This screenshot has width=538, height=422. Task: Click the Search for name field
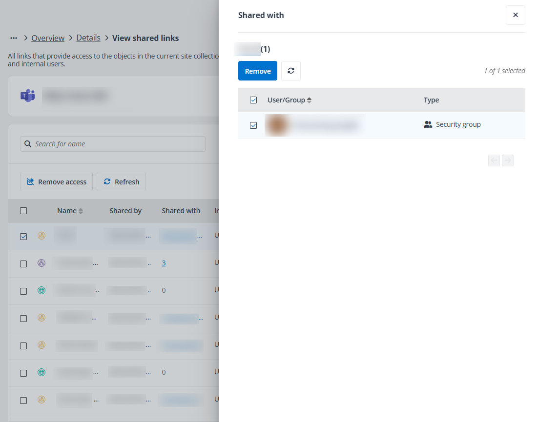pyautogui.click(x=117, y=144)
